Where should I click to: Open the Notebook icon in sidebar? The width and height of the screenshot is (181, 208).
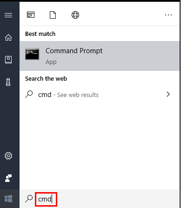click(8, 60)
